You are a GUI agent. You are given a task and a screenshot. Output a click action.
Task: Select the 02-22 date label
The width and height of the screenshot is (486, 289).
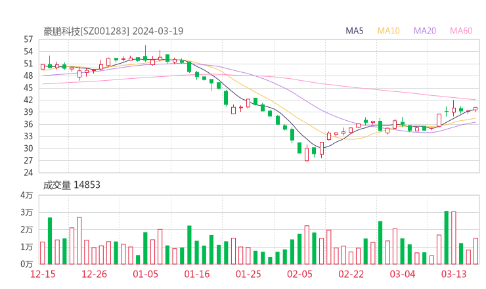point(351,274)
